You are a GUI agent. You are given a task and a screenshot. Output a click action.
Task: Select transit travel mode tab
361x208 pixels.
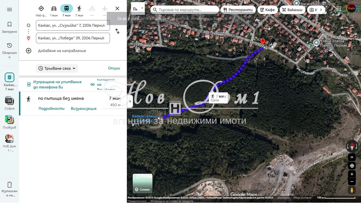pyautogui.click(x=67, y=9)
